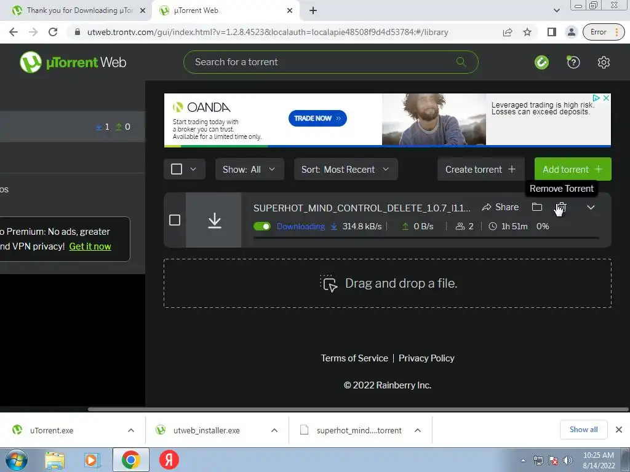
Task: Tick the select-all torrents checkbox
Action: [177, 169]
